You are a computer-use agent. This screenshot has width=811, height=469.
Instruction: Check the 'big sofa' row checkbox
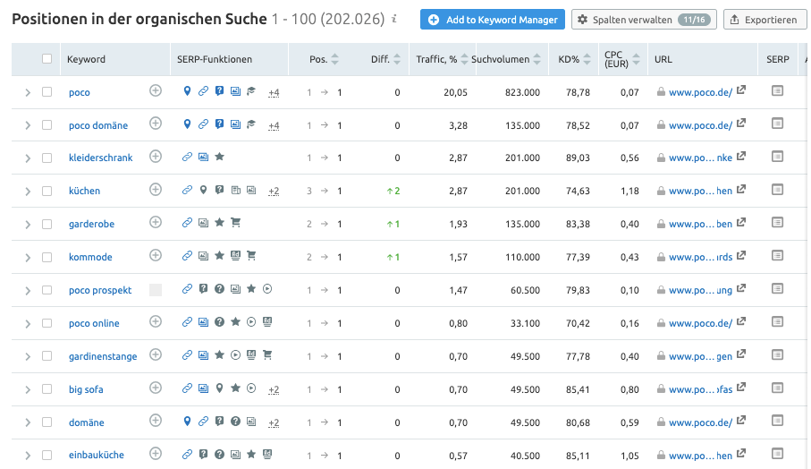(x=47, y=389)
